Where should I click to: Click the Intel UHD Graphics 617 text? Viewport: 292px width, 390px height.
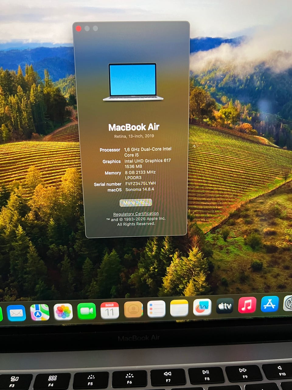[148, 161]
